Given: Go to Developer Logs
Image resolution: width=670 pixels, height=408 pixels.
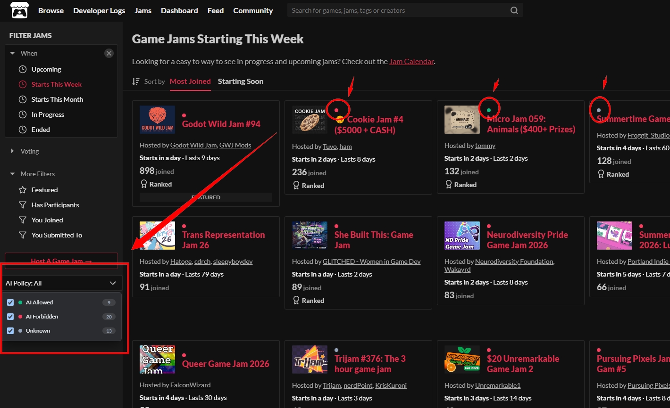Looking at the screenshot, I should [99, 10].
